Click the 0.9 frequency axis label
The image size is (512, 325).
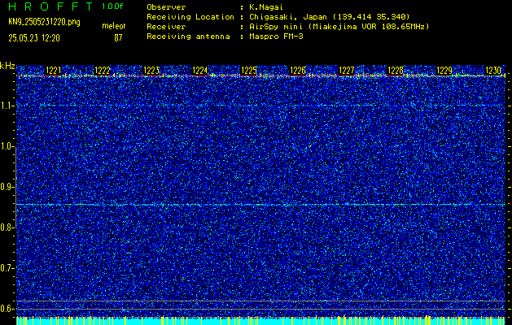[7, 187]
